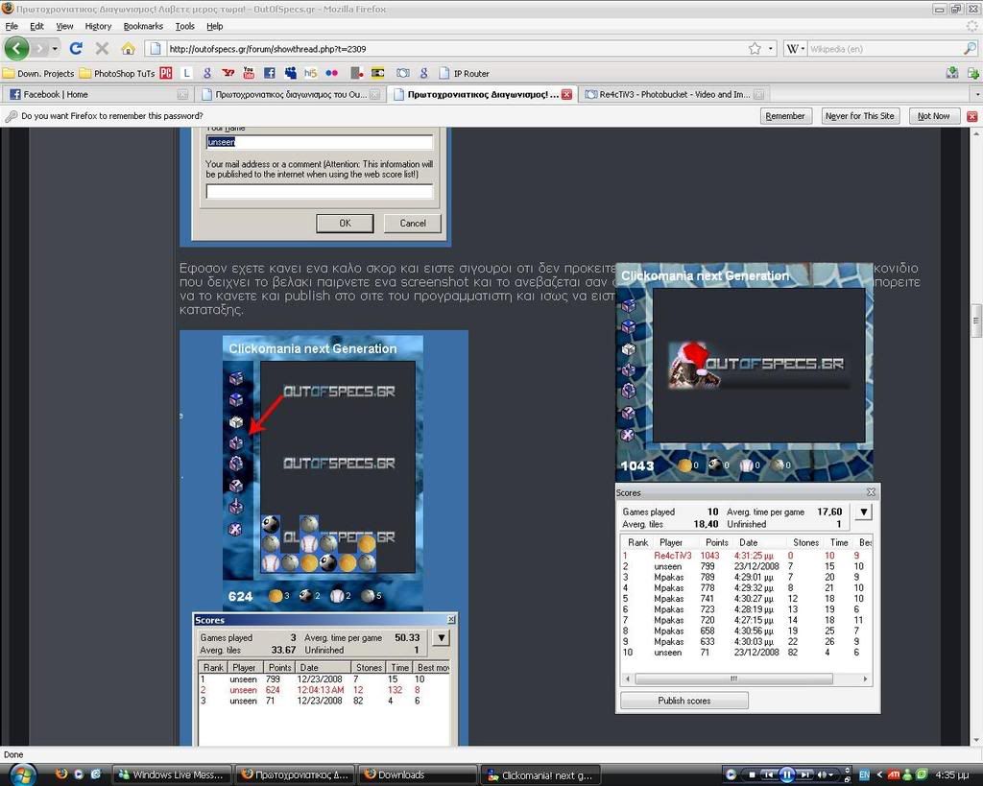Image resolution: width=983 pixels, height=786 pixels.
Task: Open the search engine selector dropdown
Action: coord(796,48)
